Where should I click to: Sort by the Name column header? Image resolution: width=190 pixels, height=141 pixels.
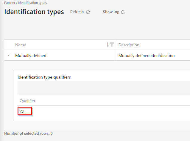21,45
